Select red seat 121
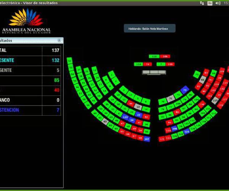The height and width of the screenshot is (191, 229). (162, 139)
